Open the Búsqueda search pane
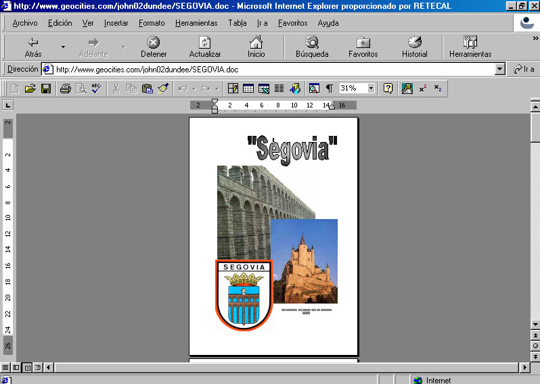This screenshot has width=540, height=384. click(x=312, y=47)
